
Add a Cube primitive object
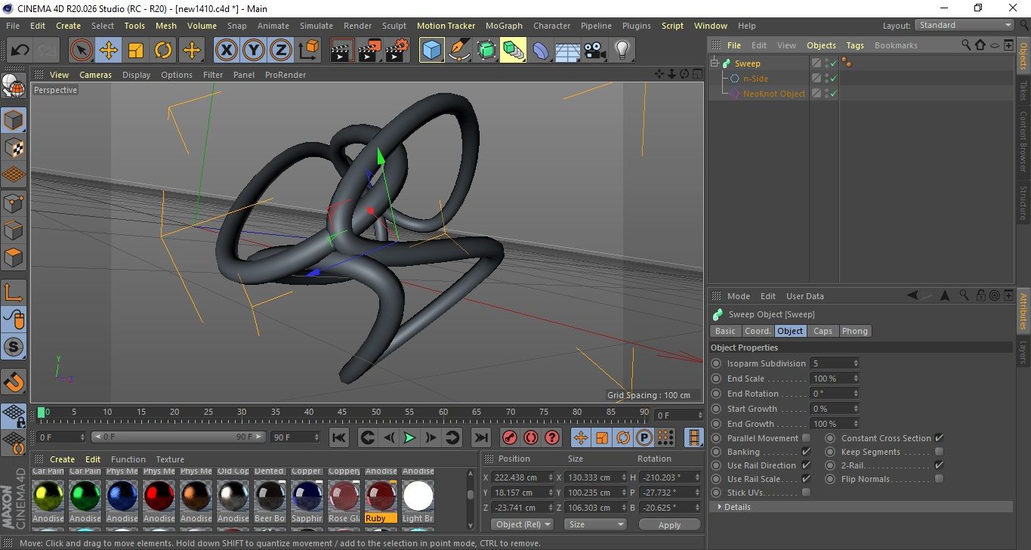(432, 51)
